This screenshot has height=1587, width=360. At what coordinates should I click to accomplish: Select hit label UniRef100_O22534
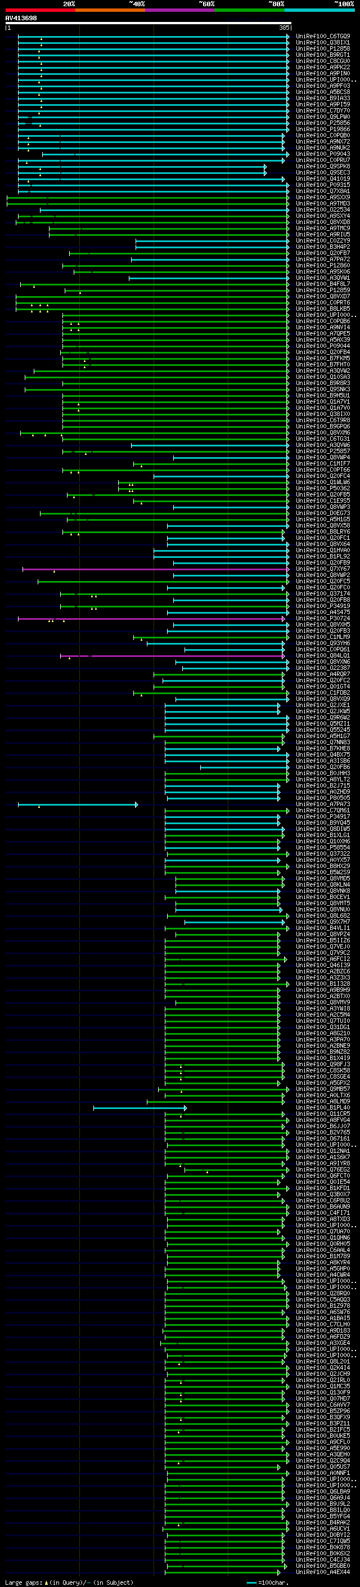pyautogui.click(x=323, y=209)
